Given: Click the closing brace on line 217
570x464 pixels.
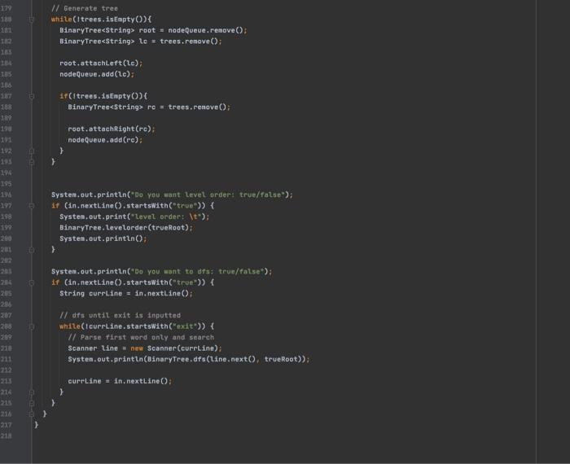Looking at the screenshot, I should tap(37, 425).
